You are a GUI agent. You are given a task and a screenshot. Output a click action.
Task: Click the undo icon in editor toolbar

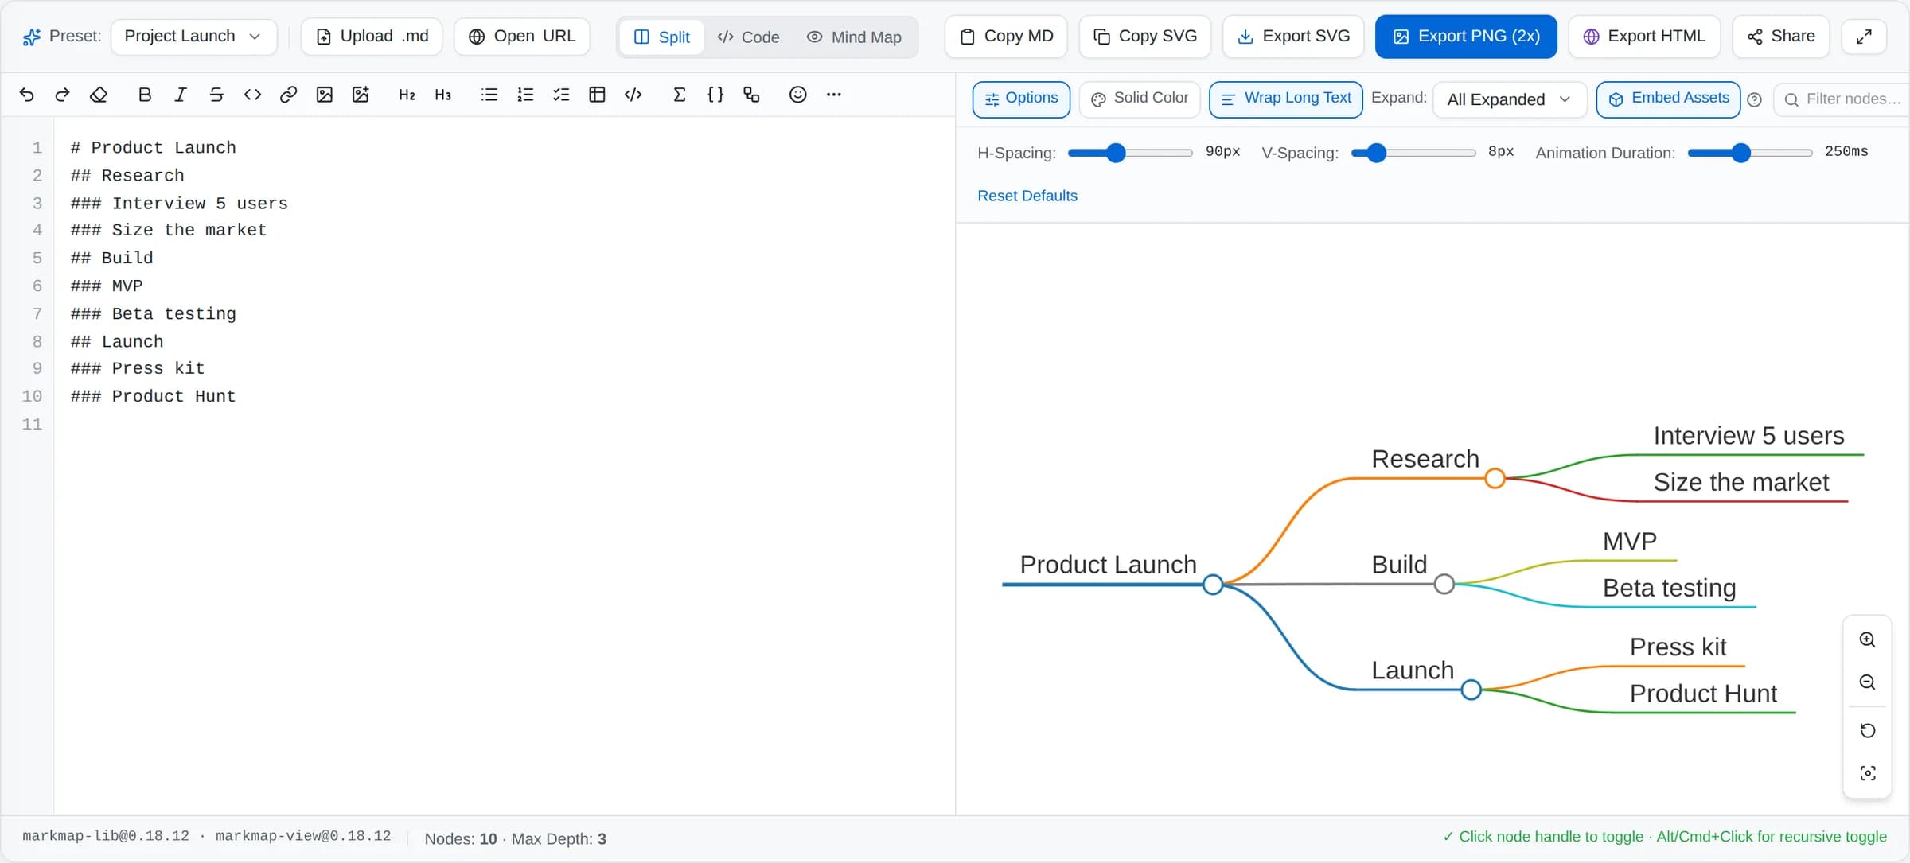pos(26,95)
